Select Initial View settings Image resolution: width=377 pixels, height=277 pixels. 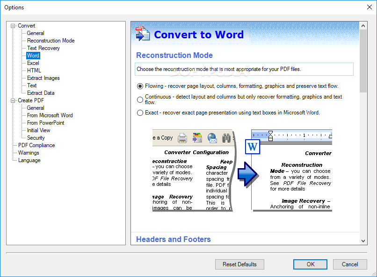point(38,130)
